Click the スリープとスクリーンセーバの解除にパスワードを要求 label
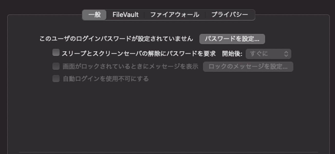This screenshot has width=335, height=154. click(138, 54)
